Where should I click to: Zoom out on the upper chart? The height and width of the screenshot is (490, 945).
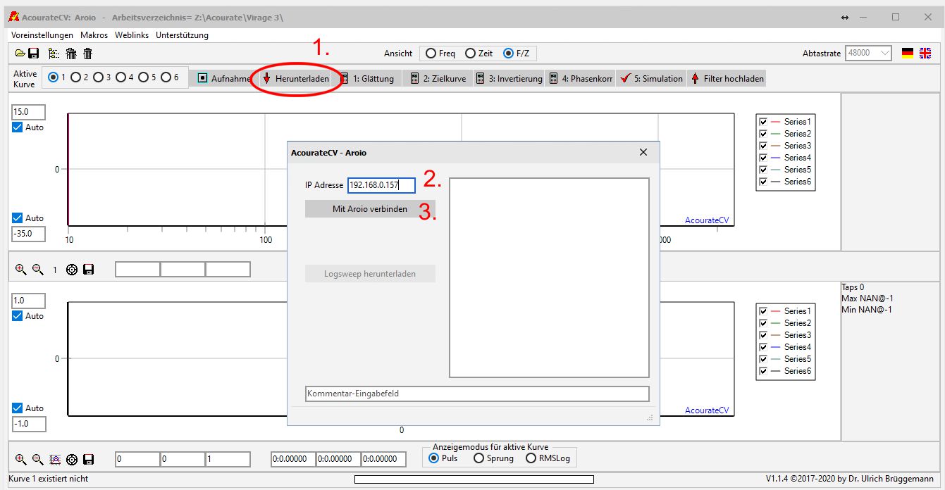pyautogui.click(x=37, y=269)
